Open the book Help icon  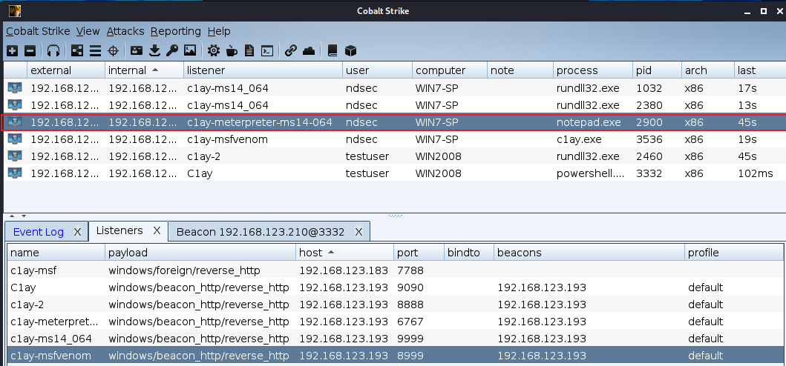tap(332, 50)
